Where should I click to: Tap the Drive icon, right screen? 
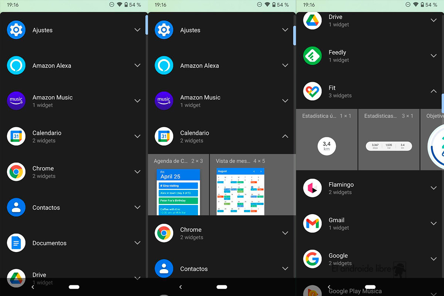click(312, 20)
